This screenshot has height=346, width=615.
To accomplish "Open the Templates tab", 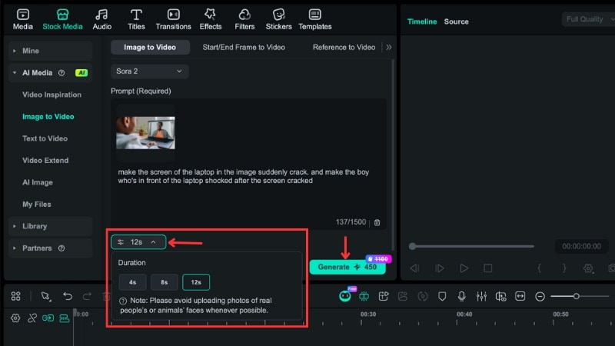I will pos(315,20).
